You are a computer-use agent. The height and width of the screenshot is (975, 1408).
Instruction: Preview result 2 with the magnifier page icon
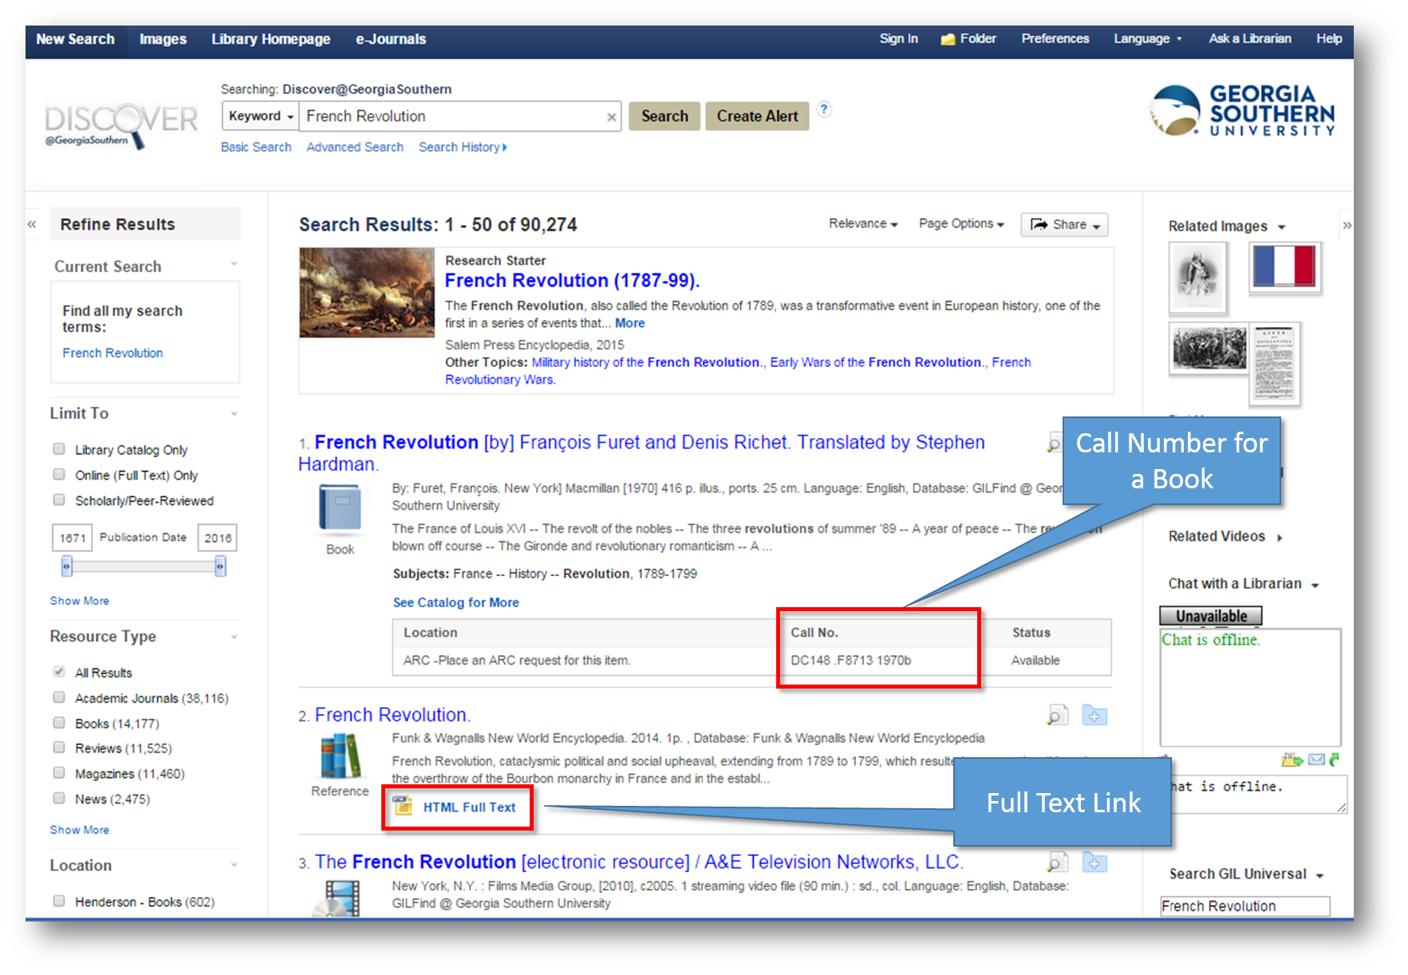(1057, 715)
